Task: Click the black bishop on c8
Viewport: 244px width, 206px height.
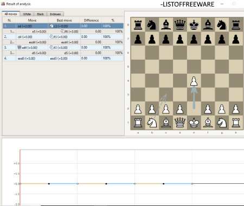Action: [x=166, y=25]
